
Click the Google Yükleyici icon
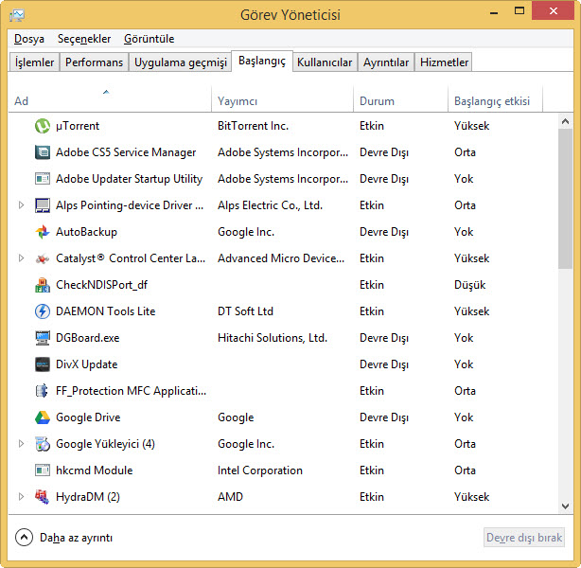(x=43, y=444)
